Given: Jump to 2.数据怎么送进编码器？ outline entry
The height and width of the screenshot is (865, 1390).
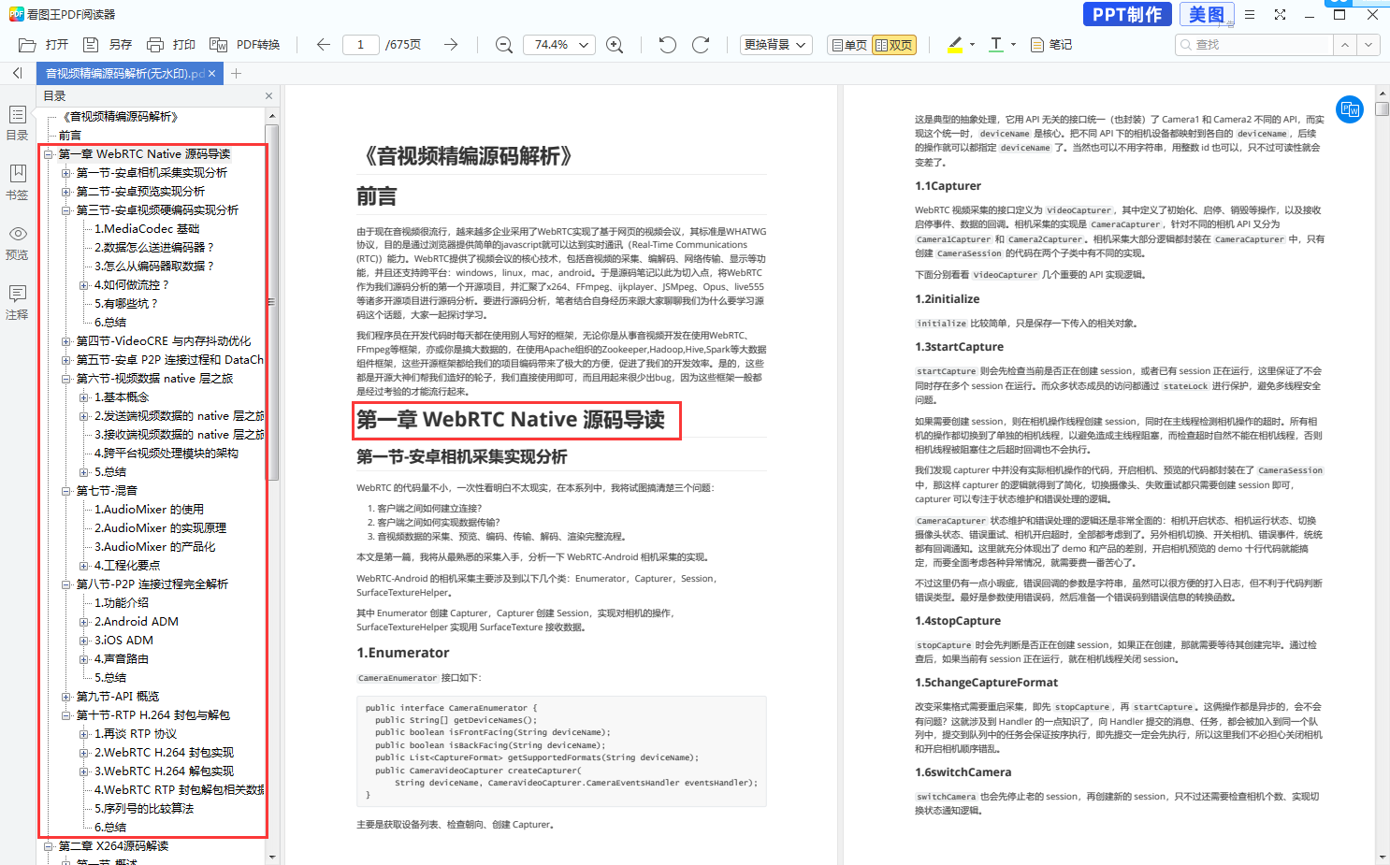Looking at the screenshot, I should [x=154, y=248].
